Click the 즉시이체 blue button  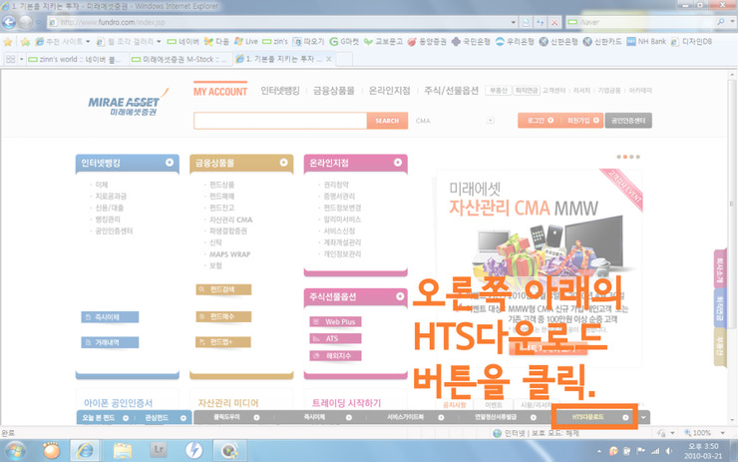tap(110, 317)
